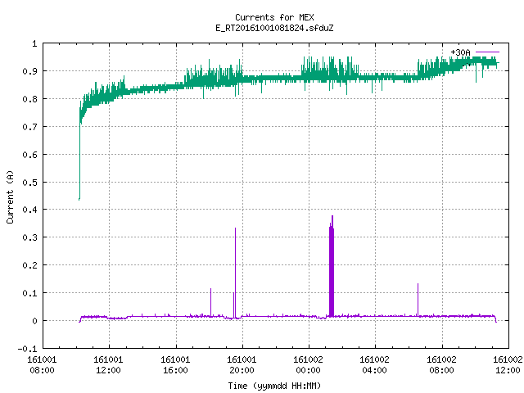Viewport: 524px width, 393px height.
Task: Click the x-axis label 161001 20:00
Action: [242, 365]
